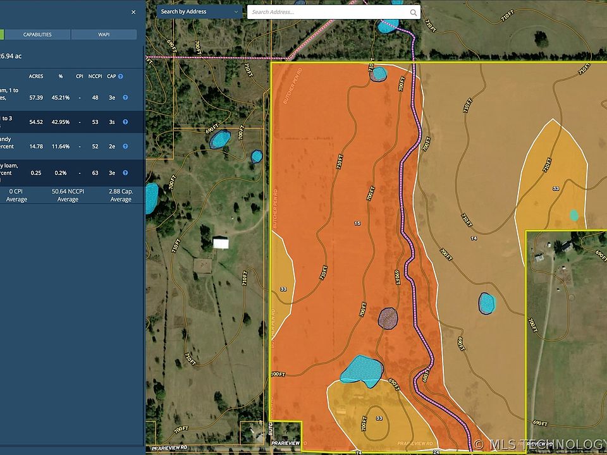This screenshot has height=455, width=607.
Task: Click the blue pond in tan zone 14
Action: (486, 303)
